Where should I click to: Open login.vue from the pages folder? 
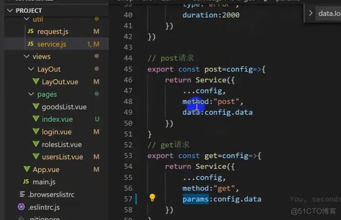[57, 131]
